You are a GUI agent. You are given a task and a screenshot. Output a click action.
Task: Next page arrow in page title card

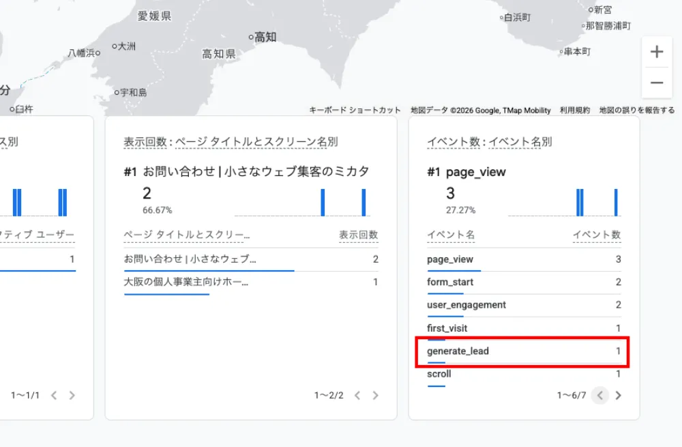375,395
